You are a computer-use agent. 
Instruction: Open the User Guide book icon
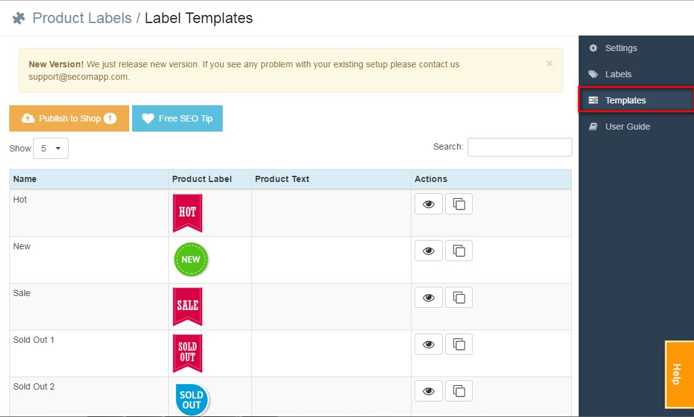pyautogui.click(x=593, y=127)
